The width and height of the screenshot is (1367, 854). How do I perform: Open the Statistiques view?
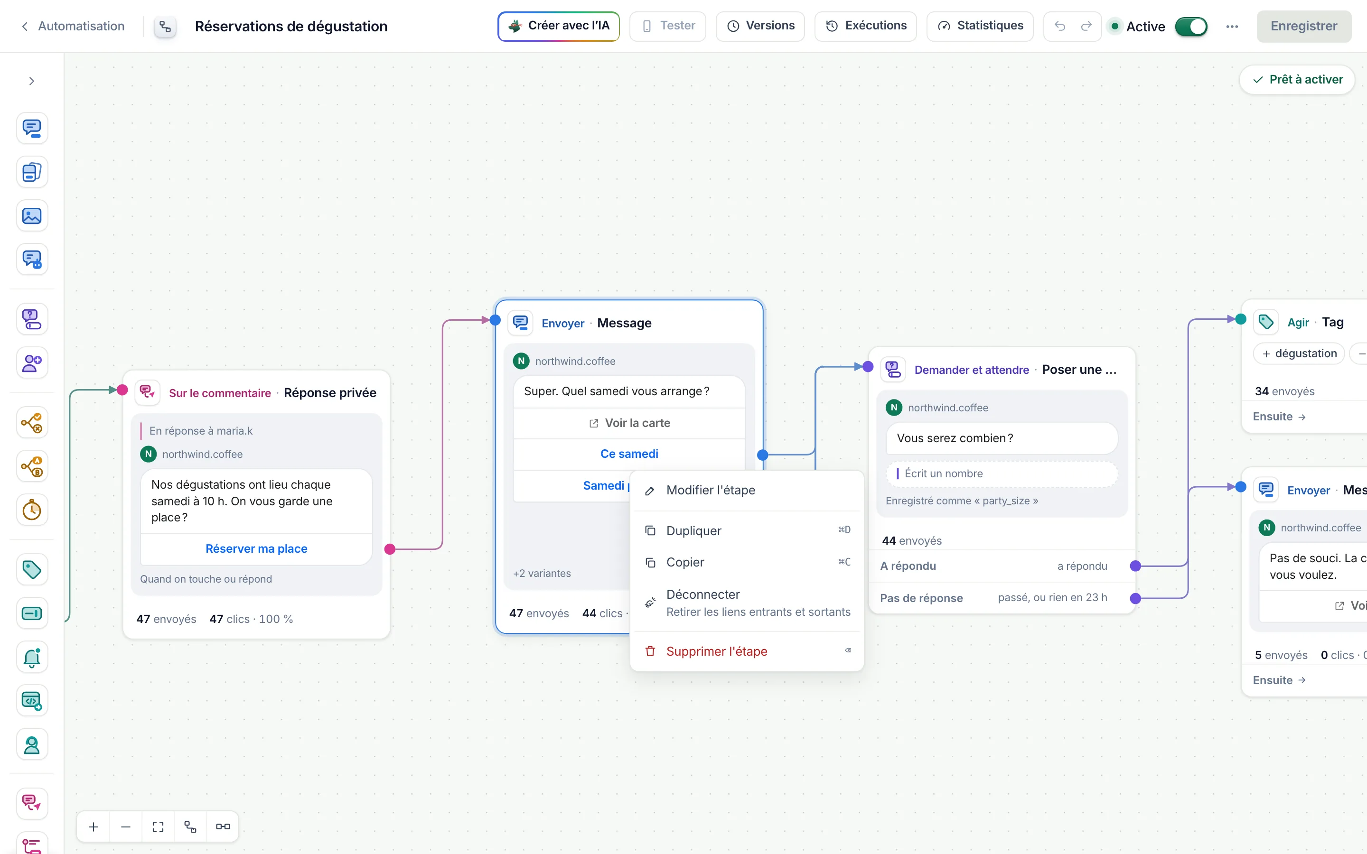(x=980, y=26)
